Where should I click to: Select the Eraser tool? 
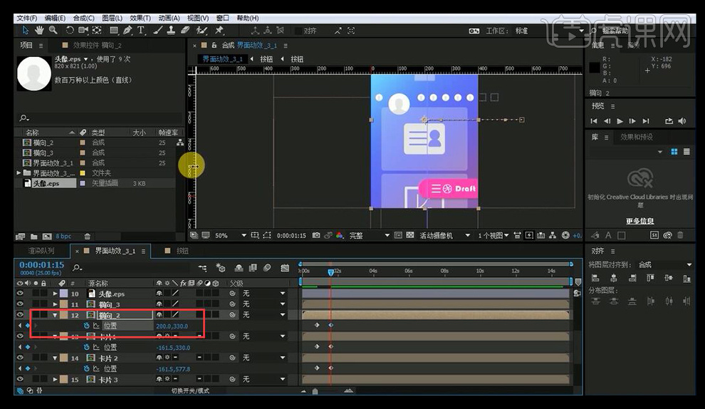(185, 30)
